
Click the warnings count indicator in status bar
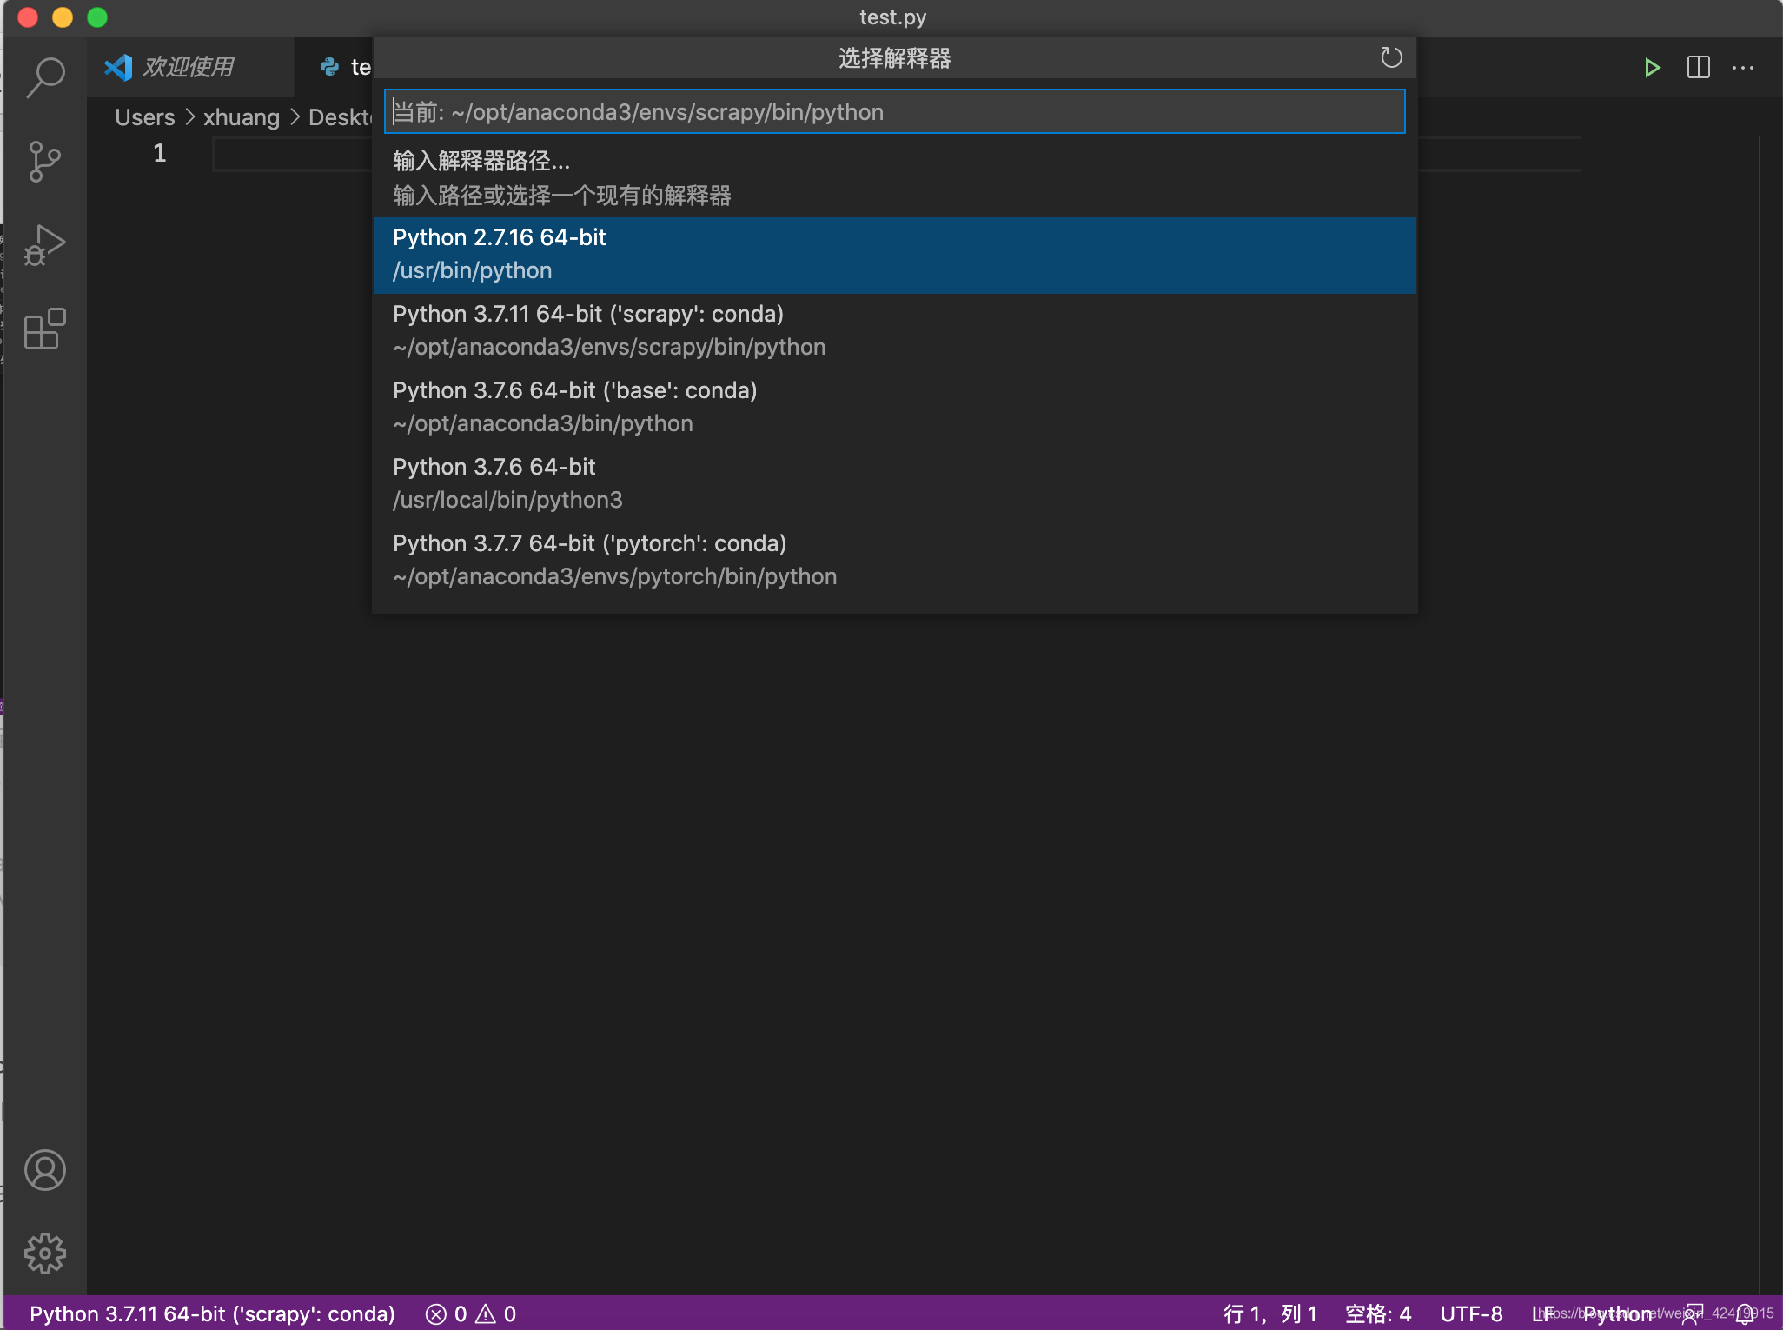pos(496,1314)
